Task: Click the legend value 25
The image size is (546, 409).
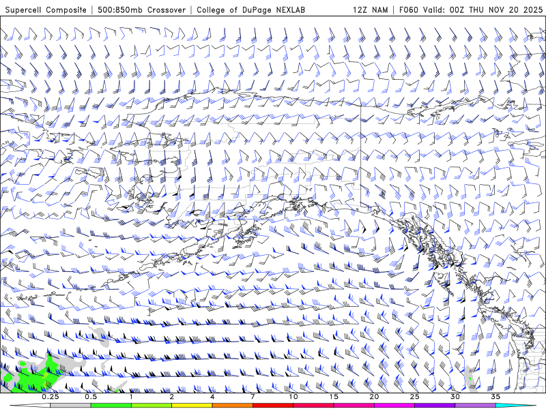Action: point(415,397)
